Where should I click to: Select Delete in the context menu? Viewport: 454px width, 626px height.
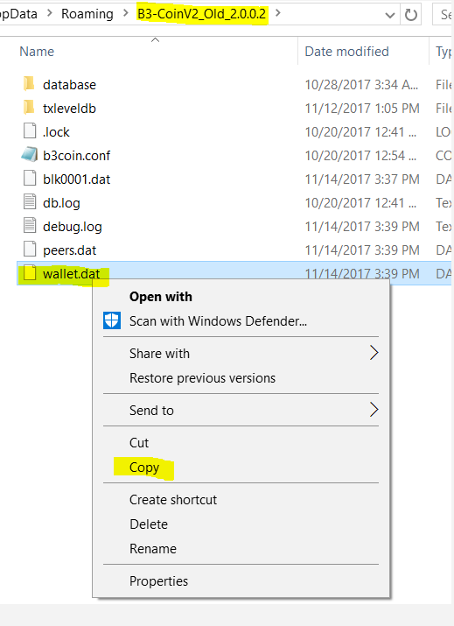click(x=149, y=524)
